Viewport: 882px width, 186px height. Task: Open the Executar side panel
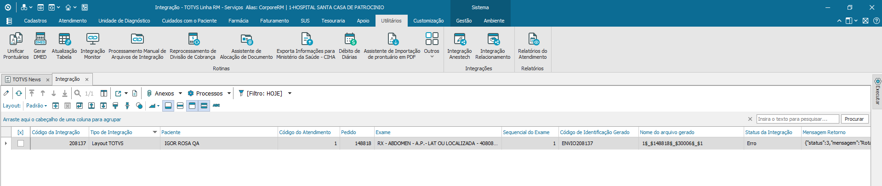tap(877, 91)
